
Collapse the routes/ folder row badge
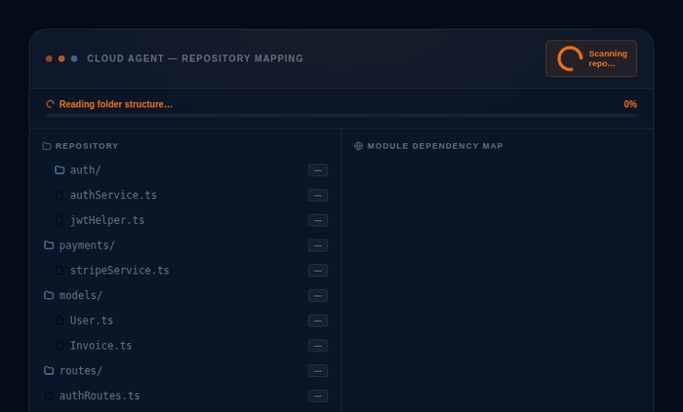click(x=317, y=370)
